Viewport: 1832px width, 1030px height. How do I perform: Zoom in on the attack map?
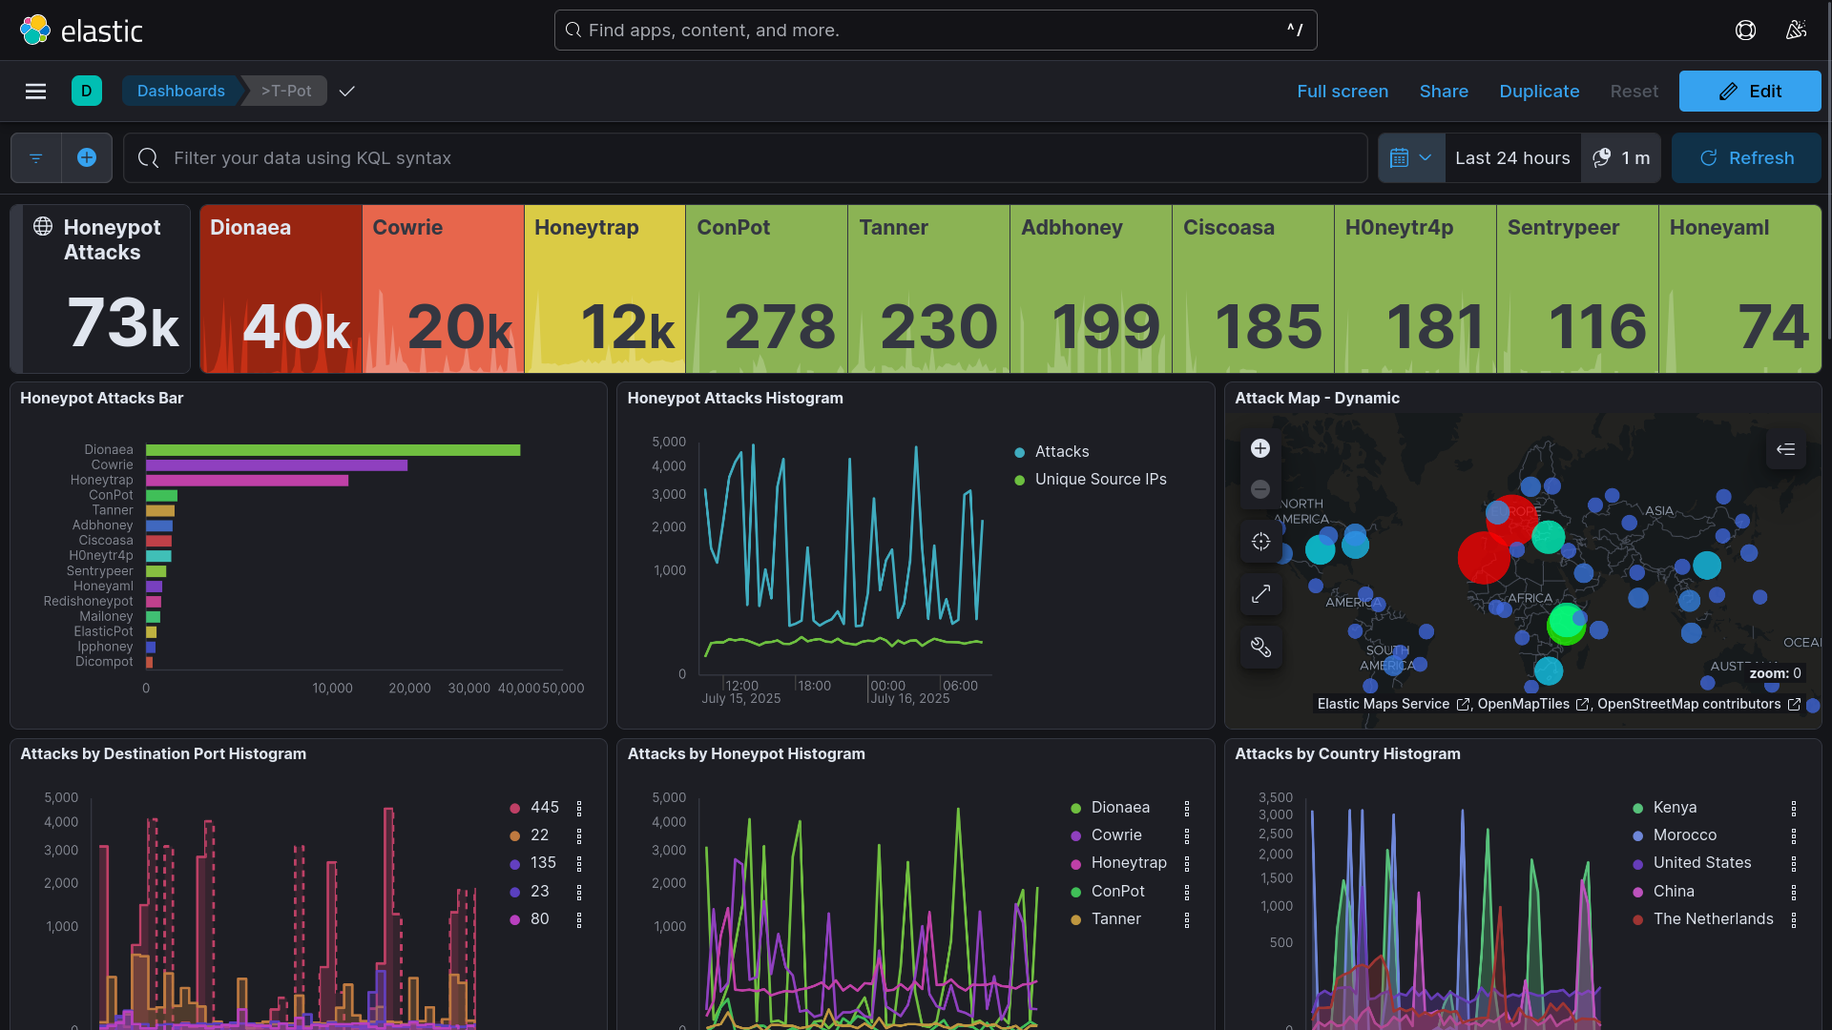coord(1260,448)
